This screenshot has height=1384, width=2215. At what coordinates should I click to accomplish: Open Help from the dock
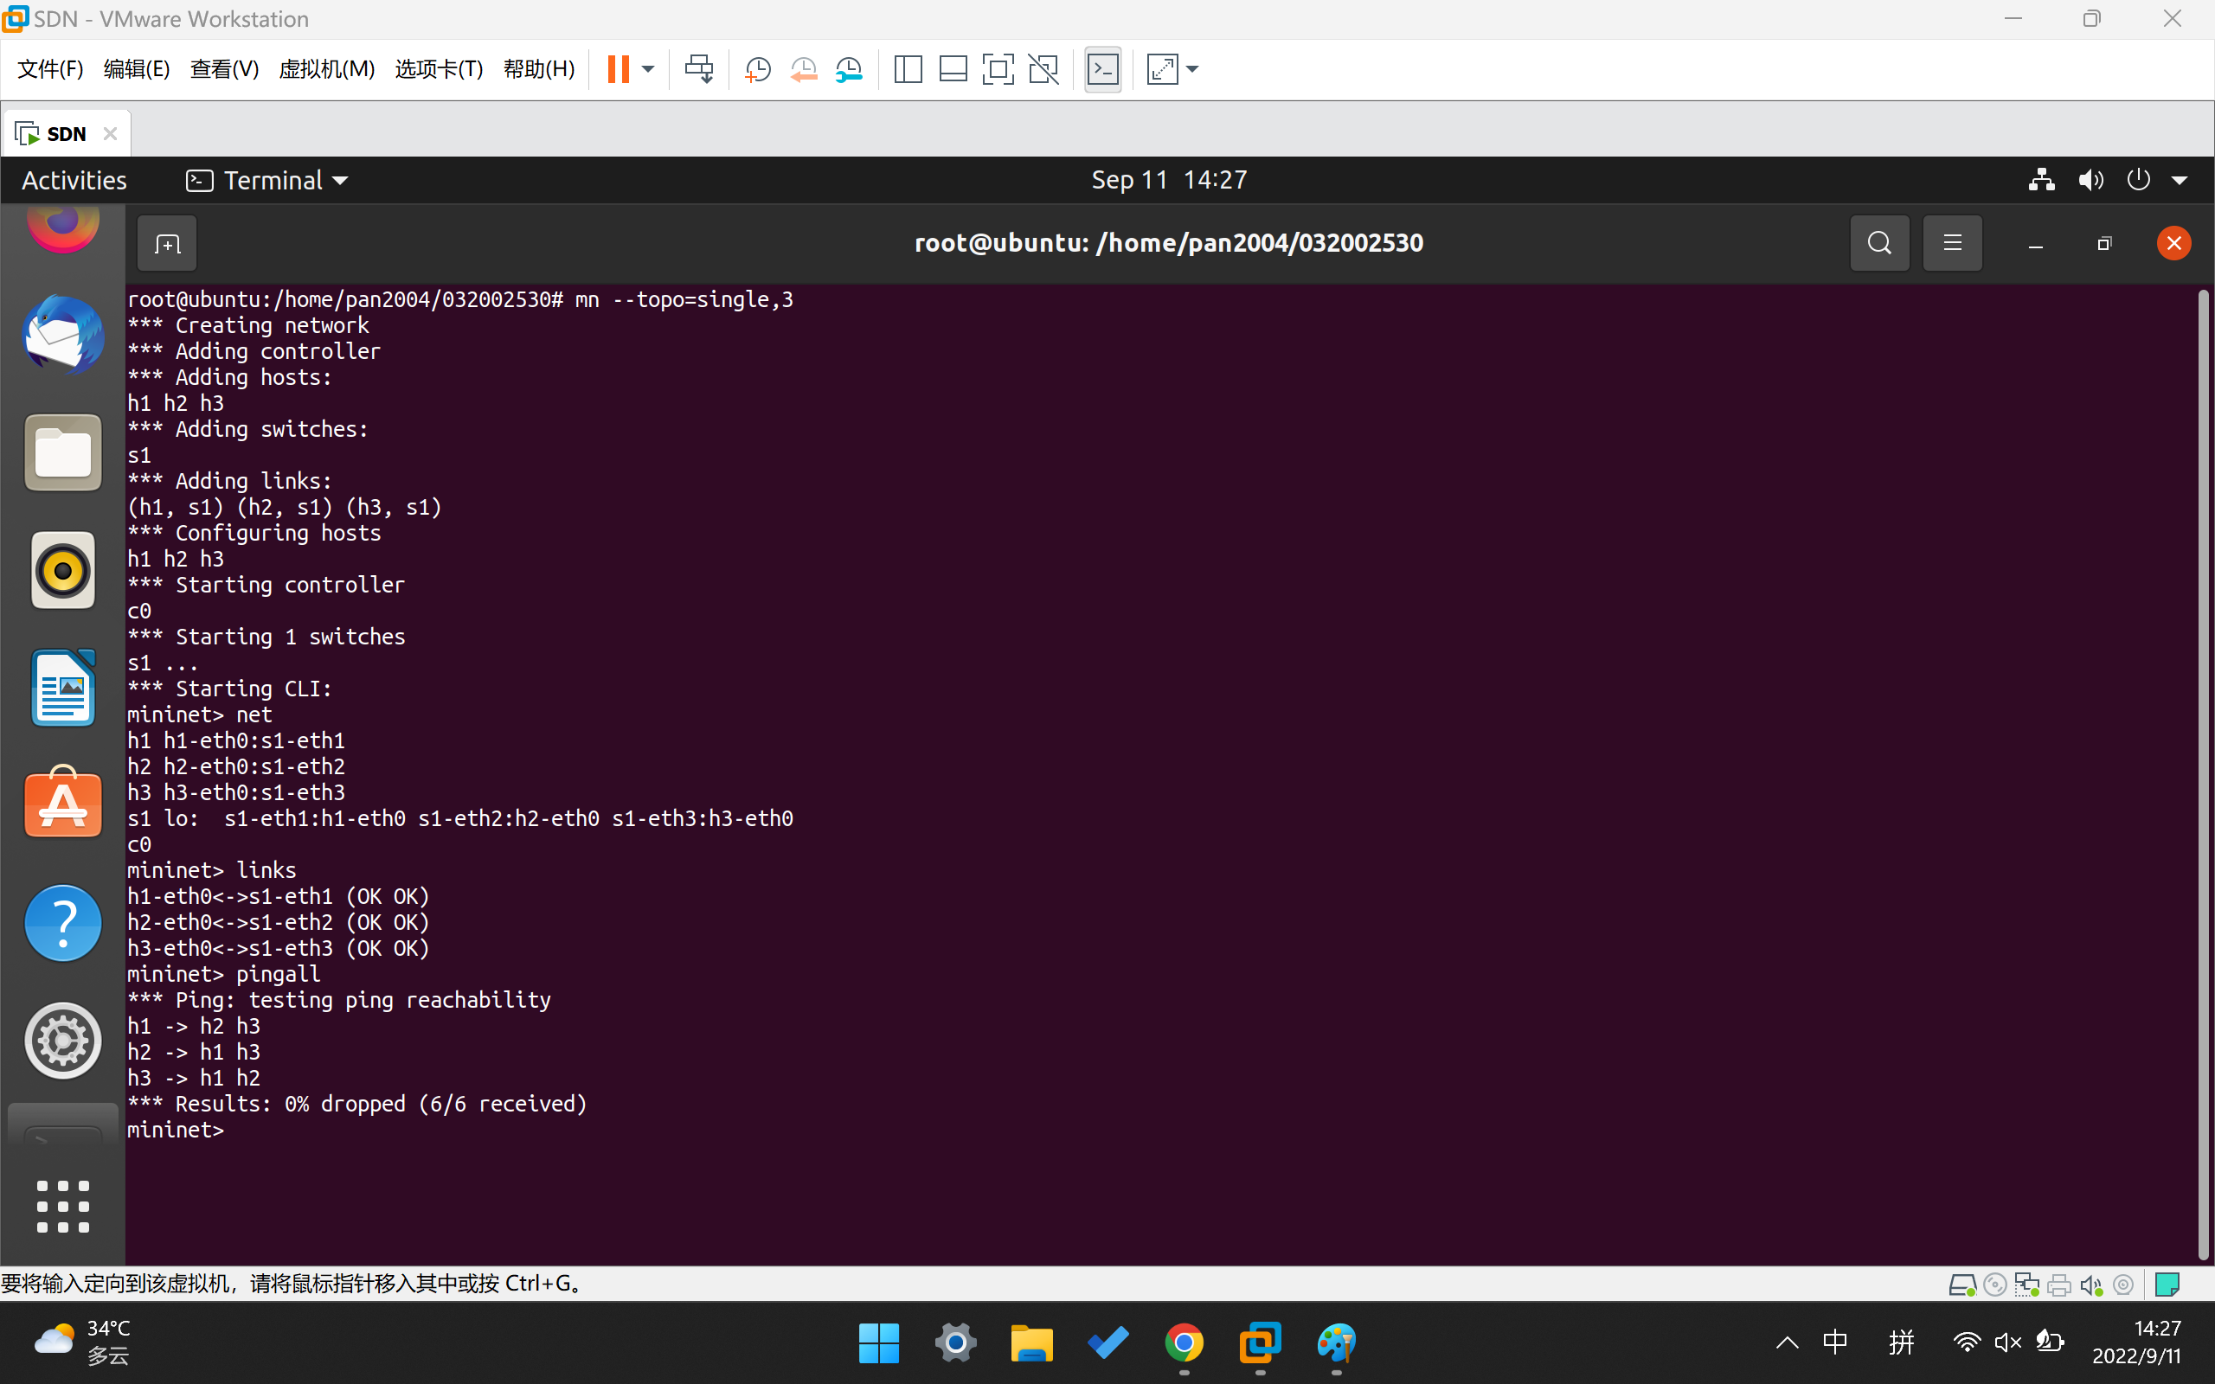62,923
